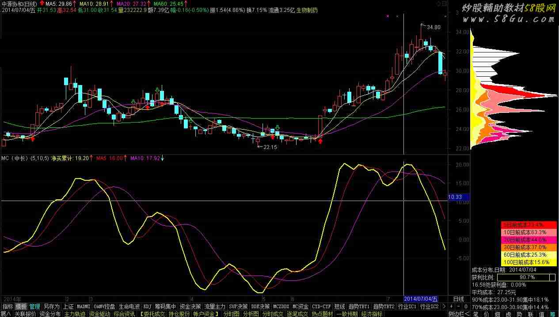The width and height of the screenshot is (559, 317).
Task: Click the 日线 period label
Action: [x=459, y=299]
